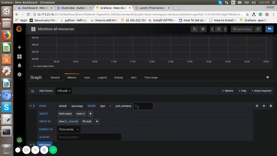Click the type tag key segment
This screenshot has width=277, height=156.
coord(103,106)
